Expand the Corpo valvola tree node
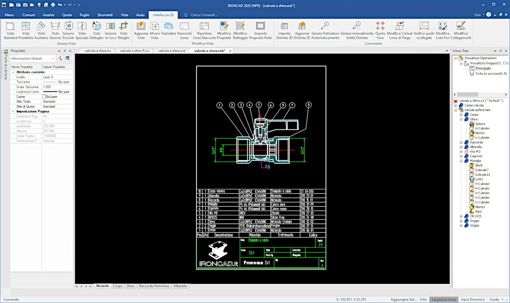This screenshot has width=510, height=303. [456, 105]
